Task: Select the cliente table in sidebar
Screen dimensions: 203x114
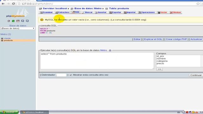Action: pyautogui.click(x=7, y=38)
